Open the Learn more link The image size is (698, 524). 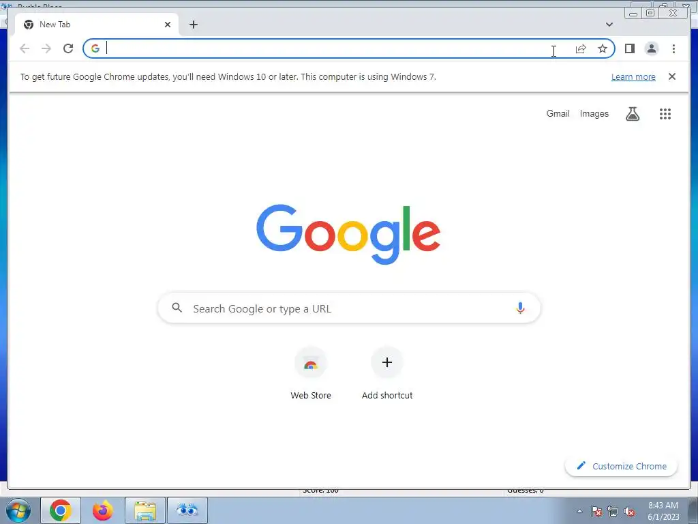coord(633,76)
